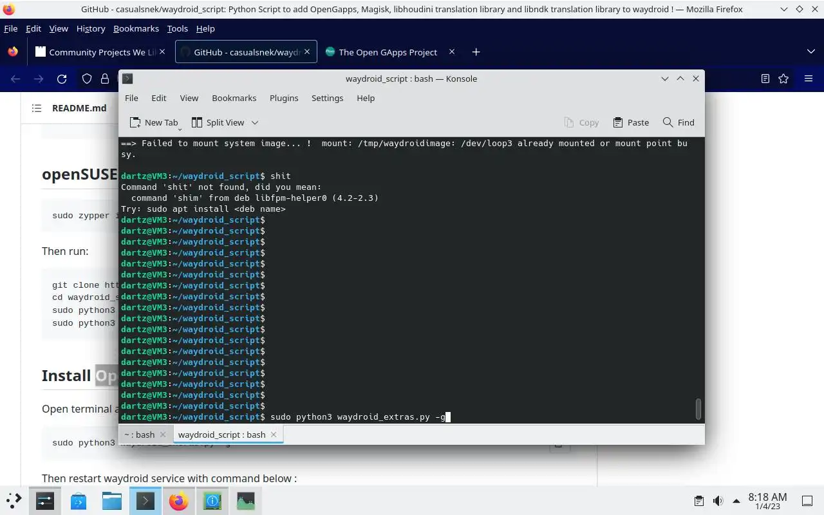Open the Firefox hamburger application menu
The width and height of the screenshot is (824, 515).
809,79
